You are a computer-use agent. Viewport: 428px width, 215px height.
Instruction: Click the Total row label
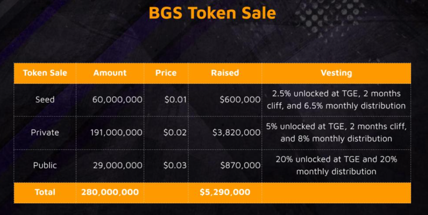point(45,192)
